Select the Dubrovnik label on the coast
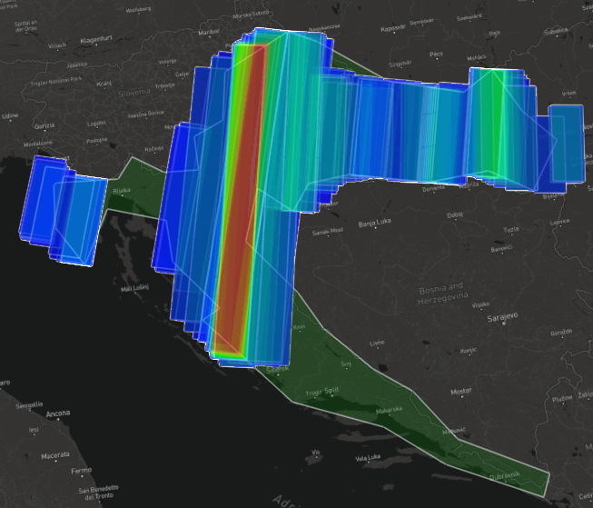The height and width of the screenshot is (508, 593). [505, 475]
